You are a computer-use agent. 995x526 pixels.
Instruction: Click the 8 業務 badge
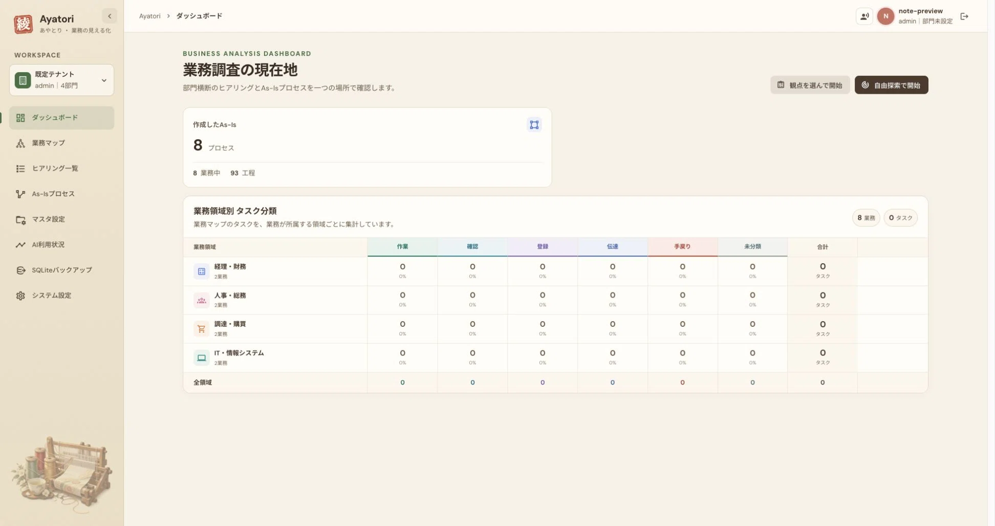pos(866,218)
